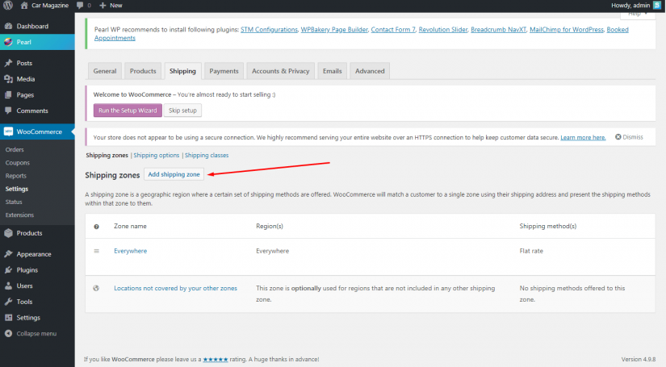Open Extensions in WooCommerce submenu
The width and height of the screenshot is (666, 367).
coord(19,215)
